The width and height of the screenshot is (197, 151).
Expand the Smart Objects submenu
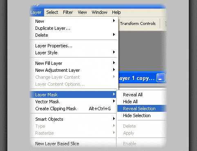tap(73, 119)
